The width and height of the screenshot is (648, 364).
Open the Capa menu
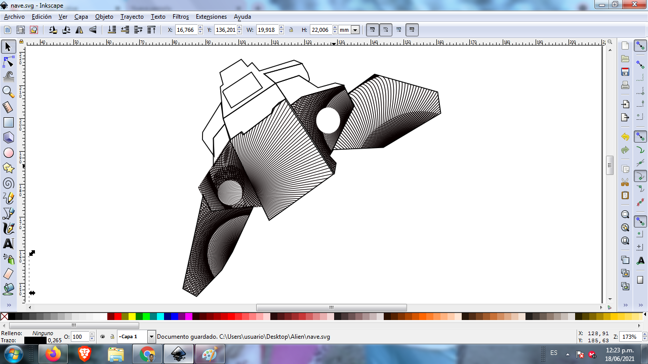pos(81,17)
